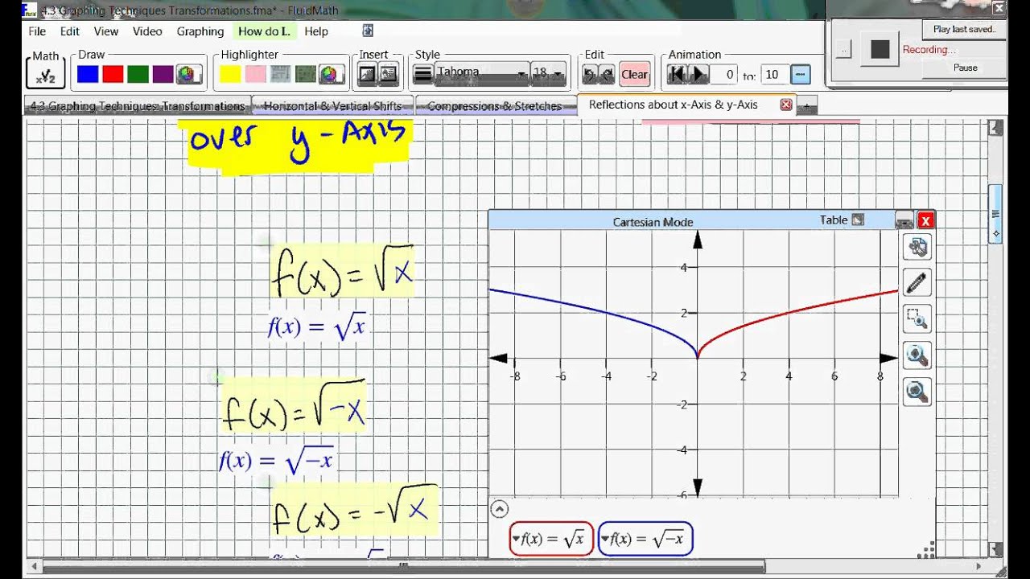This screenshot has width=1030, height=579.
Task: Open the How do I menu
Action: (264, 31)
